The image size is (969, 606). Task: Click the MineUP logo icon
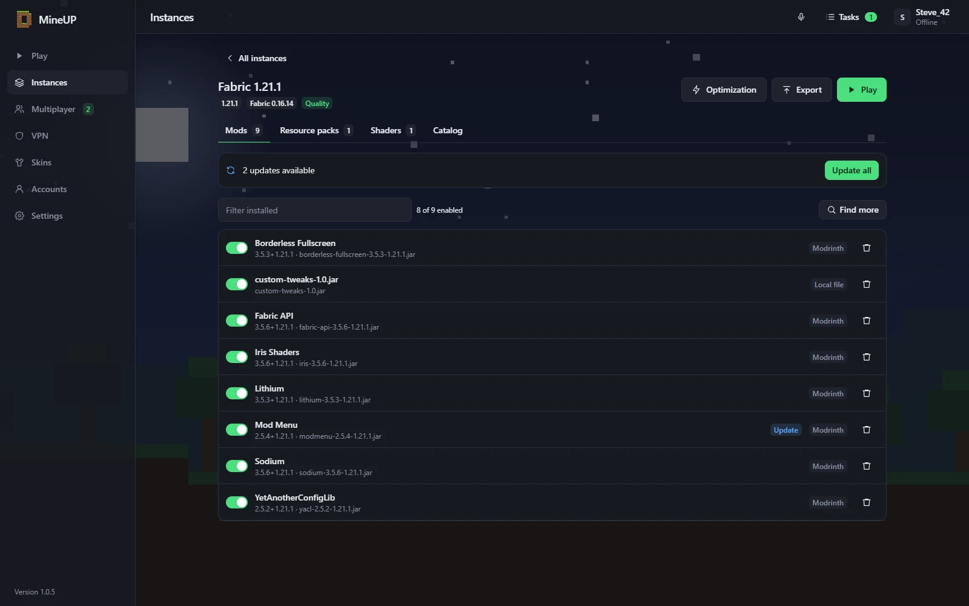24,19
